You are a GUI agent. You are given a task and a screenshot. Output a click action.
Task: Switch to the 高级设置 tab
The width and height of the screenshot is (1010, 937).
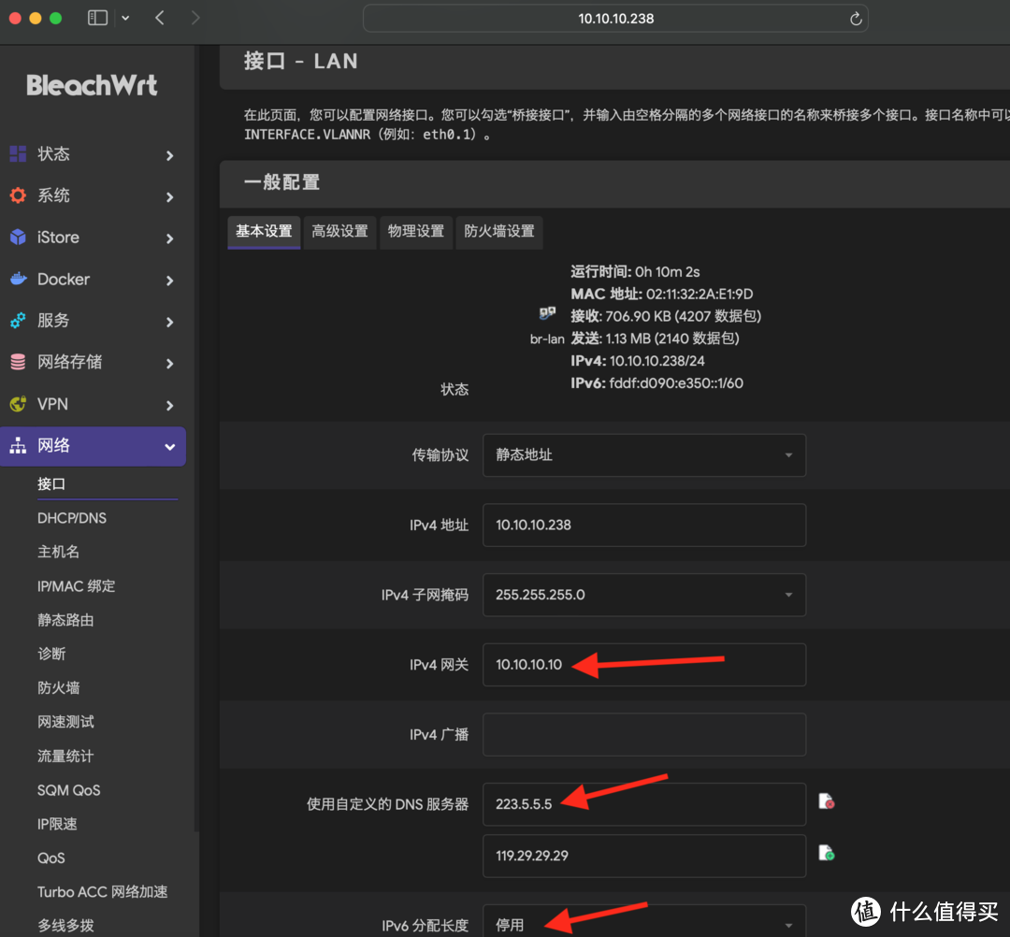339,232
